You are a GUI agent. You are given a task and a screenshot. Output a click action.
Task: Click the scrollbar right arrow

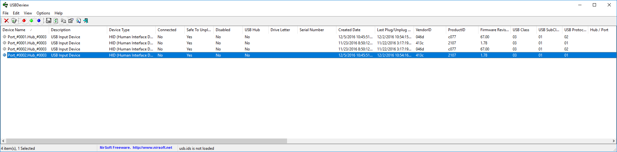click(x=613, y=141)
